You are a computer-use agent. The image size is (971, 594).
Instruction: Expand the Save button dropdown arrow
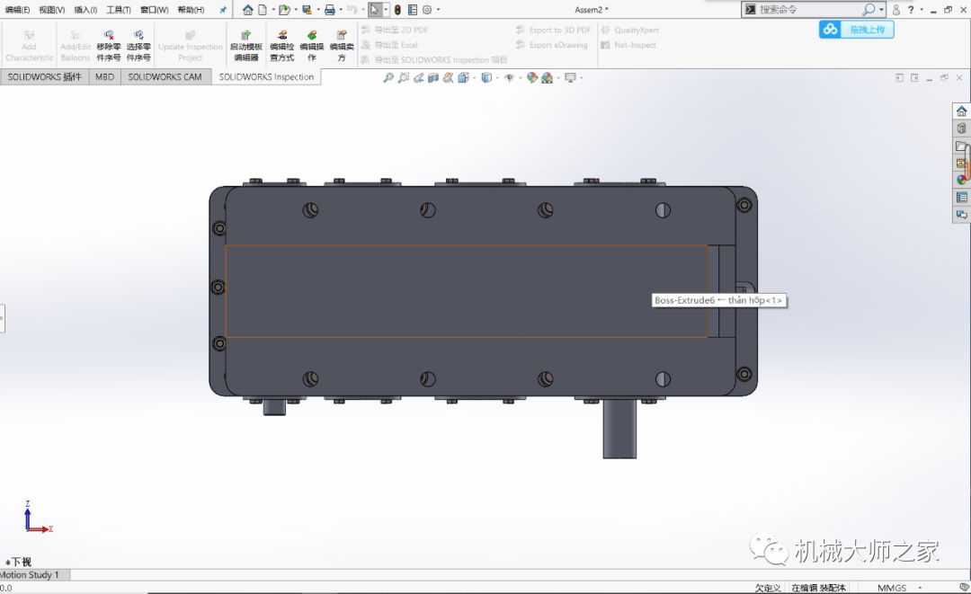pyautogui.click(x=317, y=11)
